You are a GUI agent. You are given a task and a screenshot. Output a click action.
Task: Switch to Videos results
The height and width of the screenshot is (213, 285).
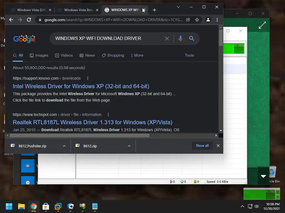click(x=64, y=55)
